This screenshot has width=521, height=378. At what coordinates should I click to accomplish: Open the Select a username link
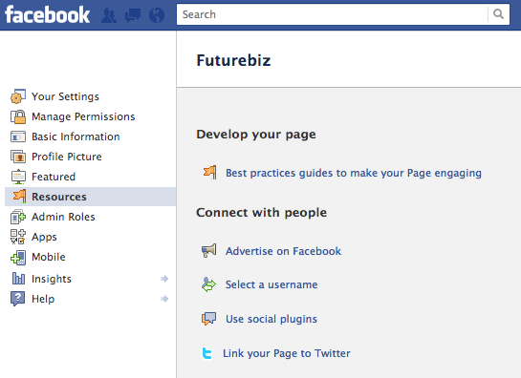click(271, 284)
